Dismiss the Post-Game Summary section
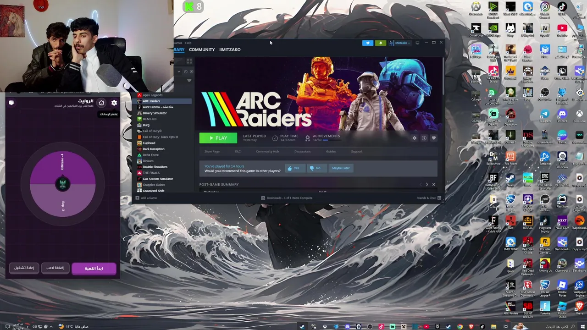This screenshot has height=330, width=587. (x=434, y=185)
